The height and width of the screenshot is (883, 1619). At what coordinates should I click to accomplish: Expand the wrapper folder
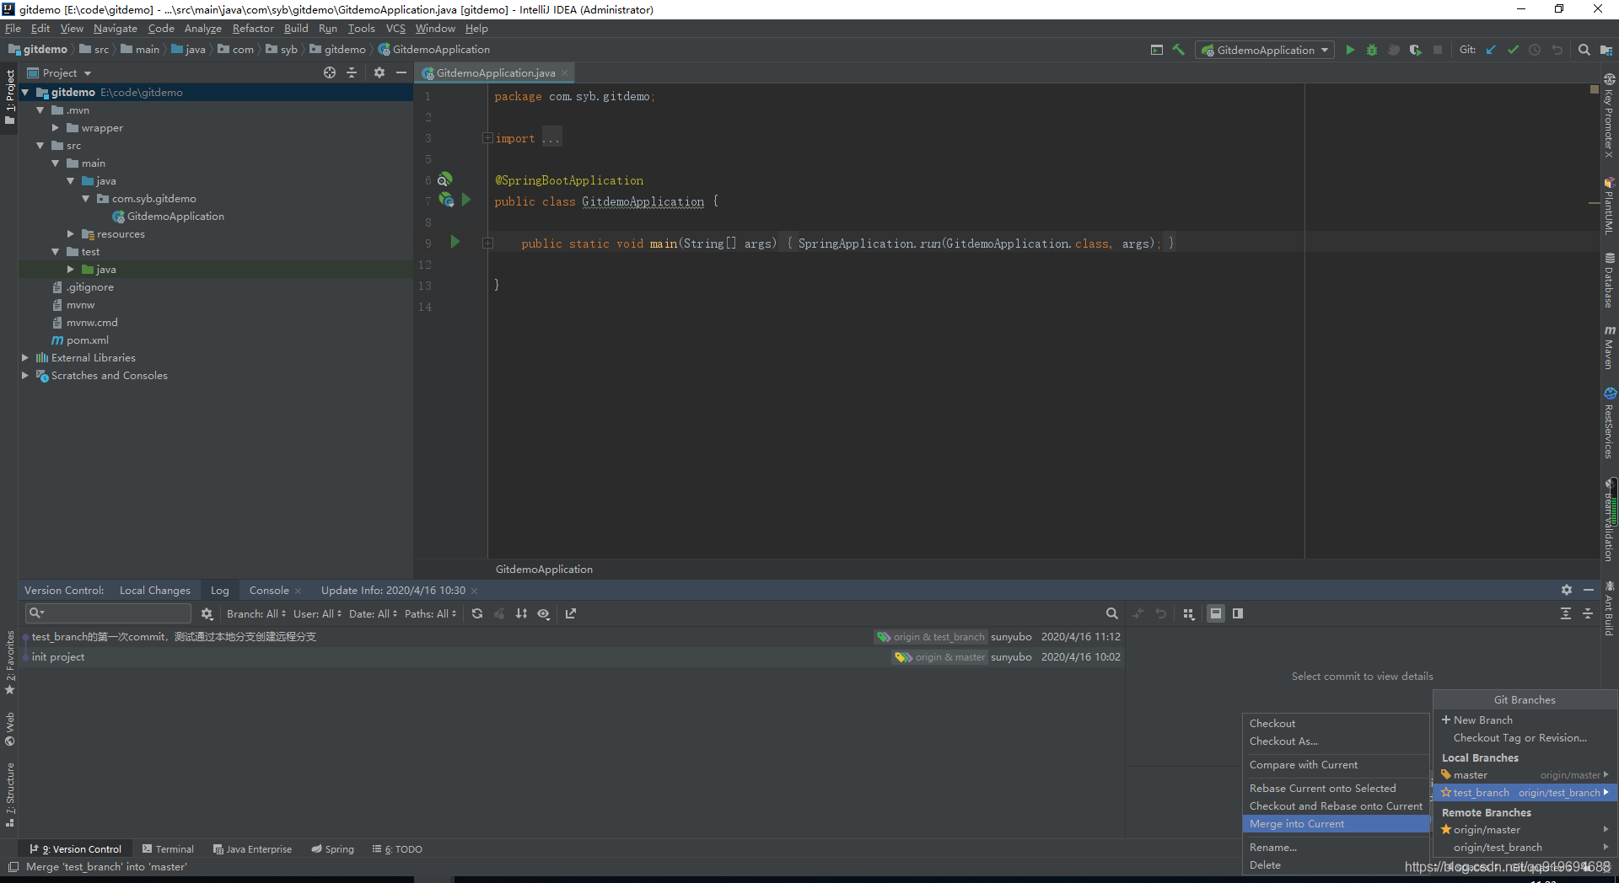click(x=55, y=127)
